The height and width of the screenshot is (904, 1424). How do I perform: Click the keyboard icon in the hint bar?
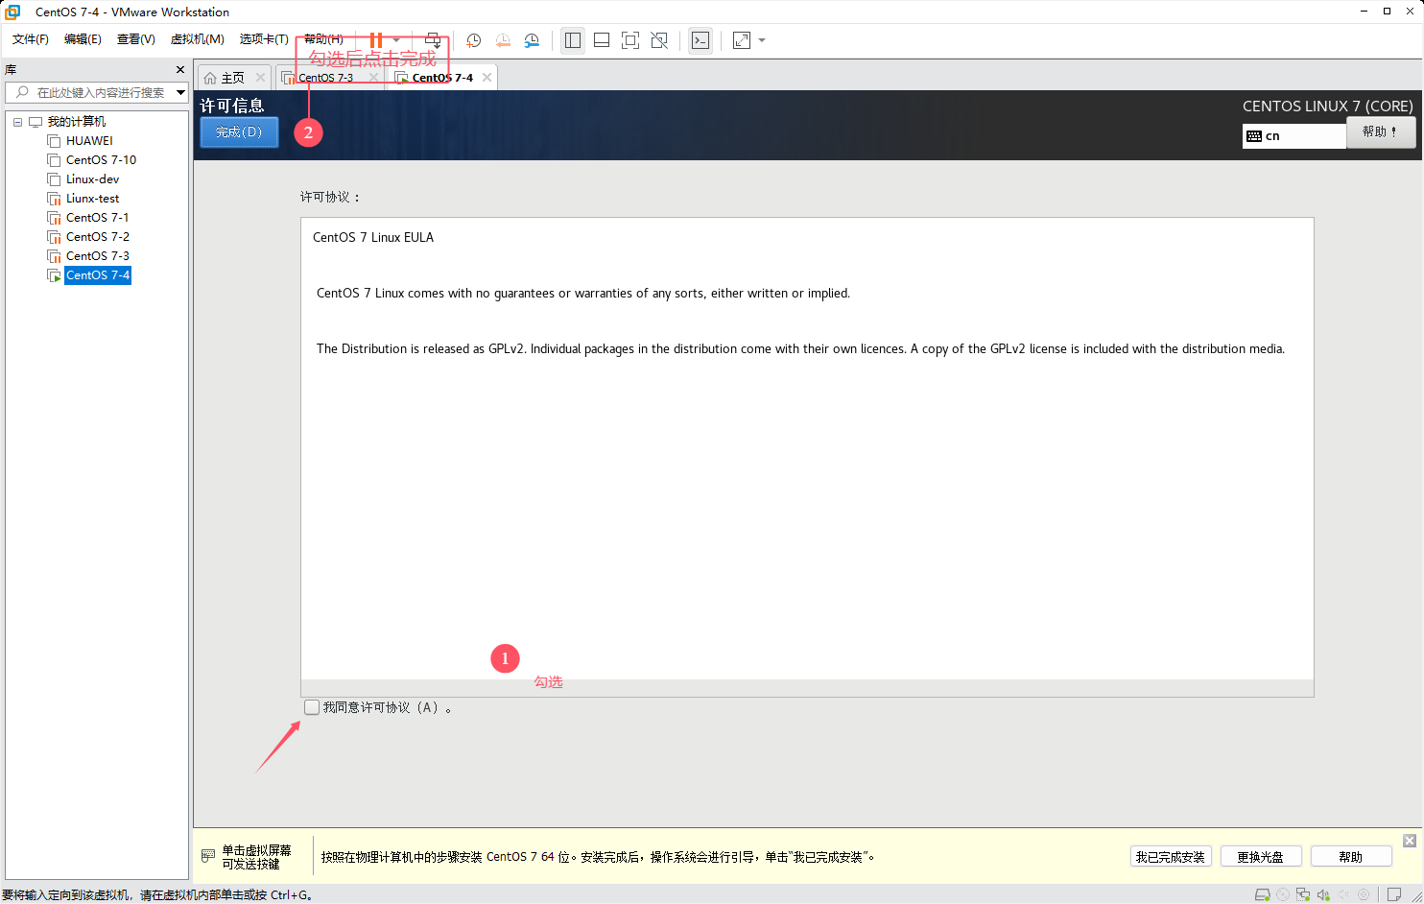pos(208,856)
